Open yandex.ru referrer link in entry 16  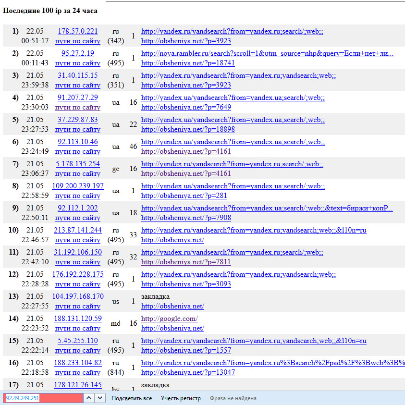[x=273, y=362]
